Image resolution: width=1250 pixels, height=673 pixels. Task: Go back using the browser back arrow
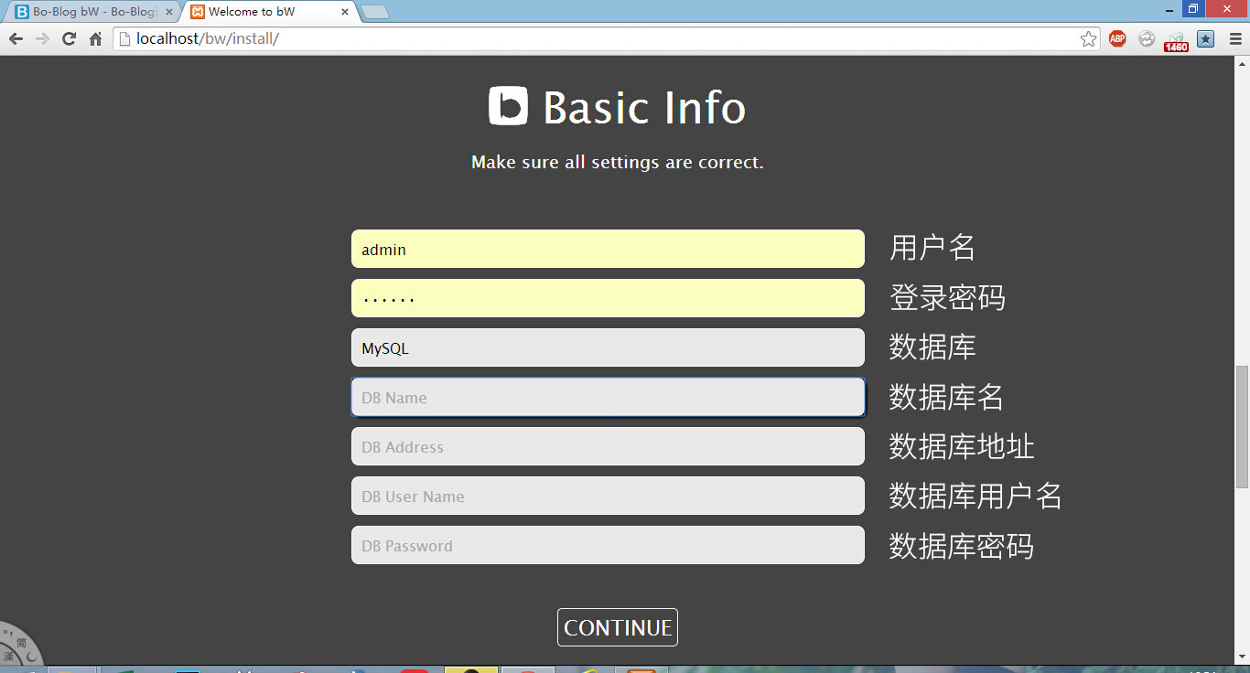pos(16,38)
